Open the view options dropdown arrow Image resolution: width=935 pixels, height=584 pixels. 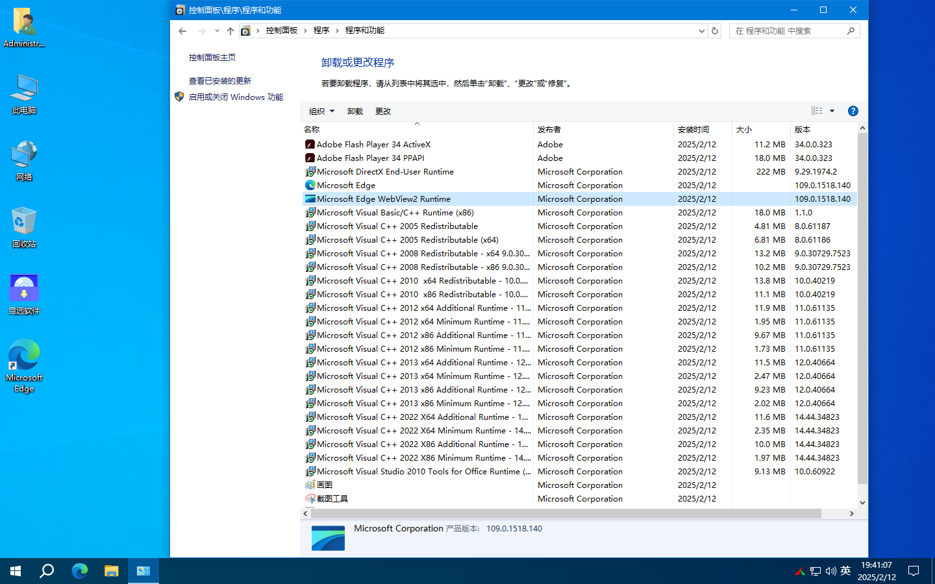(x=832, y=111)
